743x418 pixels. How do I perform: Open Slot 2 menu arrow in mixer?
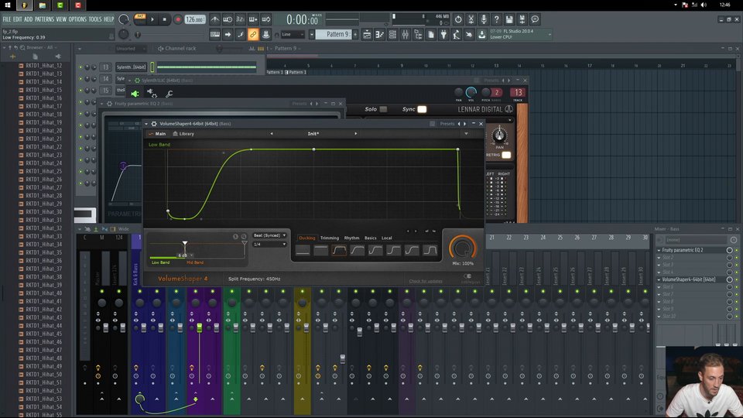click(x=659, y=257)
